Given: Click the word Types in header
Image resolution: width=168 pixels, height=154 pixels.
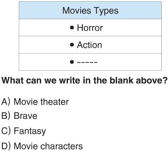Looking at the screenshot, I should (x=106, y=11).
